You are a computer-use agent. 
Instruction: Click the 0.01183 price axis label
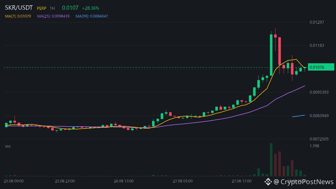pyautogui.click(x=317, y=45)
